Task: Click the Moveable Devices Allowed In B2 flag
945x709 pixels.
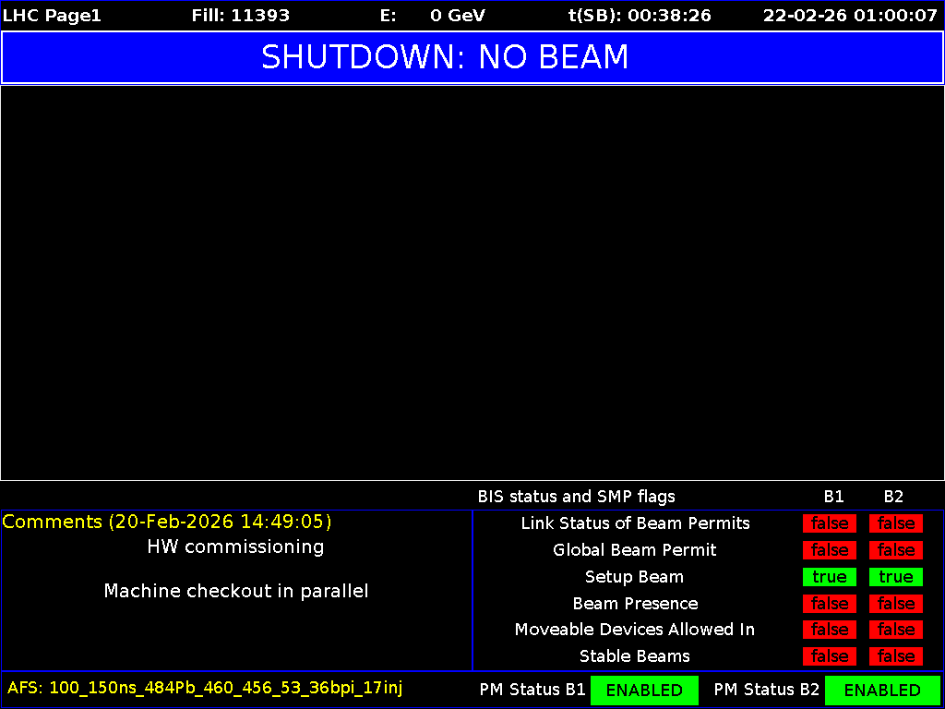Action: click(x=895, y=630)
